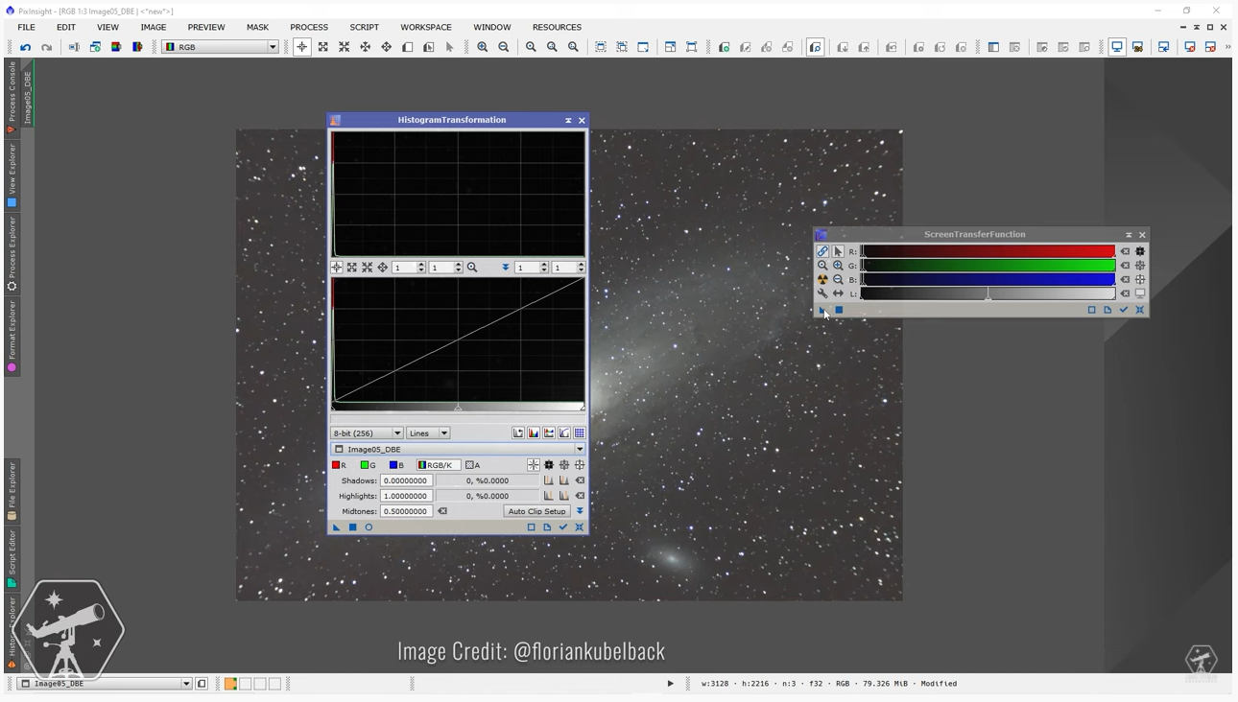Screen dimensions: 1238x702
Task: Open the WORKSPACE menu
Action: 426,27
